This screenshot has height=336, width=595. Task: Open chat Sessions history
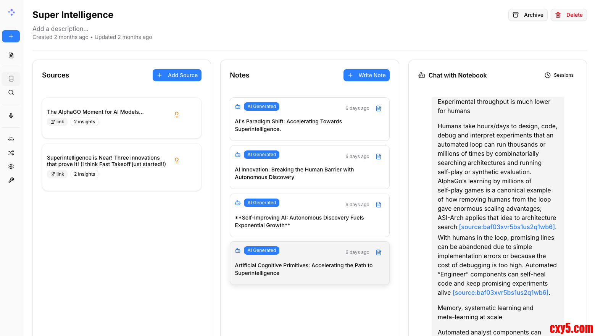559,75
